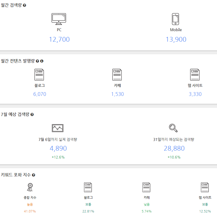The image size is (217, 214).
Task: Click the 웹 사이트 label above 3,330
Action: 195,86
